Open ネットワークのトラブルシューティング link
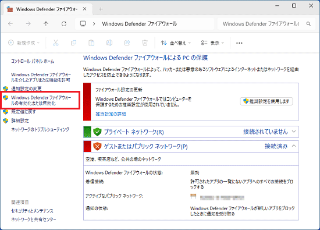Viewport: 320px width, 230px height. coord(40,129)
